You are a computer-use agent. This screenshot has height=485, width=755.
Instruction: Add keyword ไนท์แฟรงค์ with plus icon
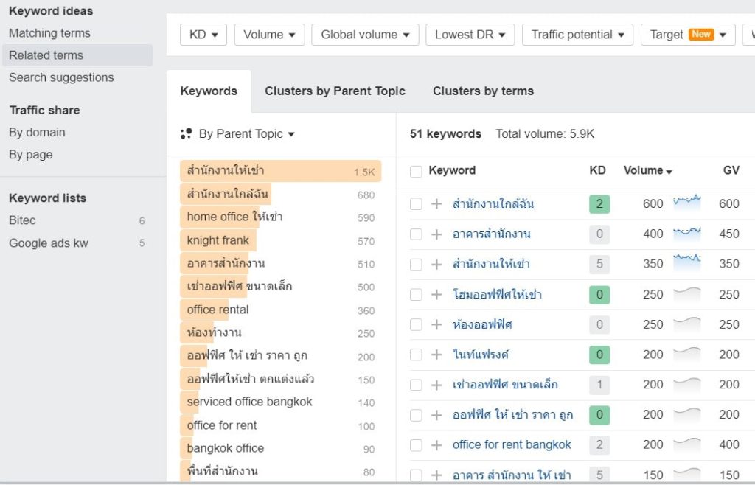[x=436, y=355]
